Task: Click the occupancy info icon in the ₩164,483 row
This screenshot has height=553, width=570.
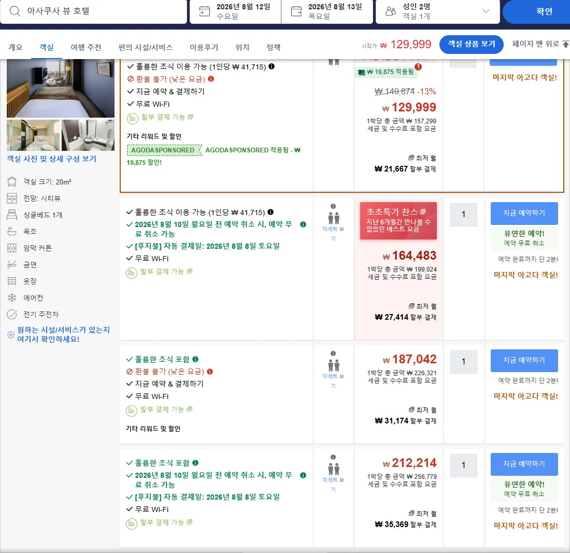Action: click(333, 206)
